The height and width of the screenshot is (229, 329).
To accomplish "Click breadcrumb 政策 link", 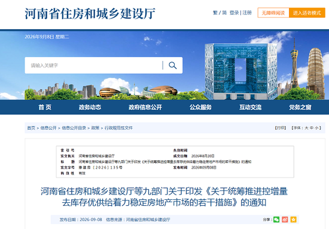I will [95, 128].
